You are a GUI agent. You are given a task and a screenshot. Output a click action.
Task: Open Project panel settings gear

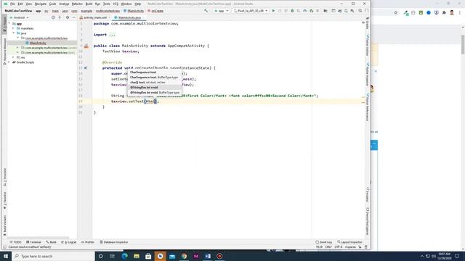(x=68, y=17)
